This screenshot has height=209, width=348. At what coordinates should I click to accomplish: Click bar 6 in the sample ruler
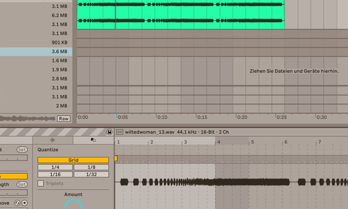tap(286, 142)
